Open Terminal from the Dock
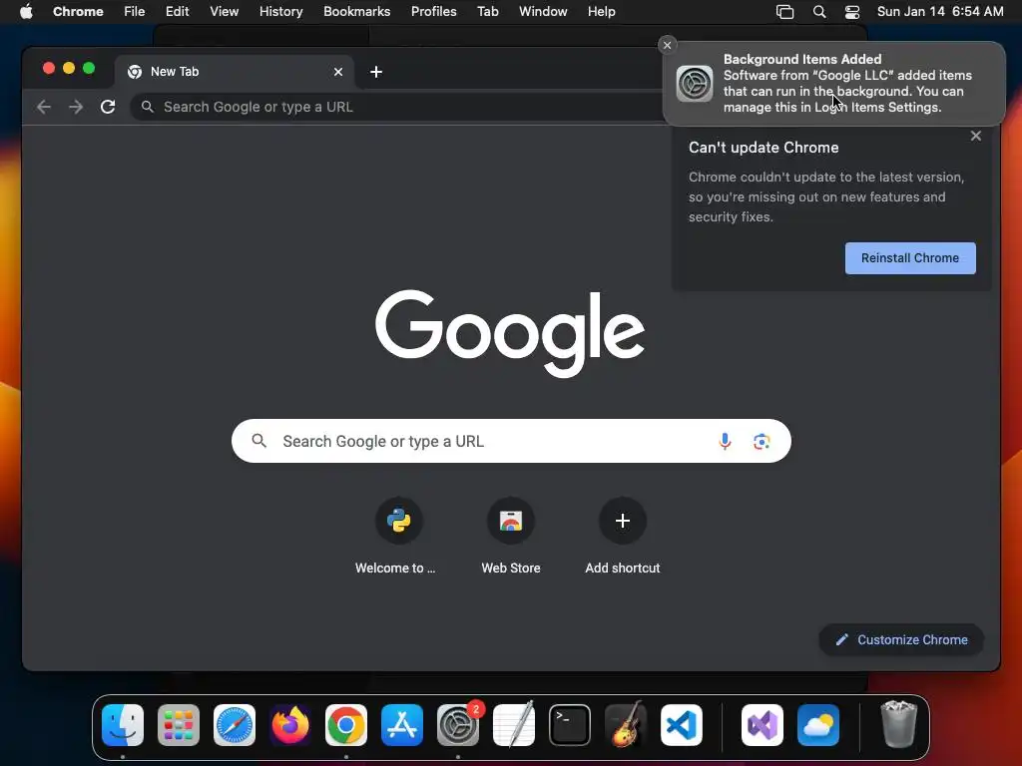The image size is (1022, 766). 570,725
